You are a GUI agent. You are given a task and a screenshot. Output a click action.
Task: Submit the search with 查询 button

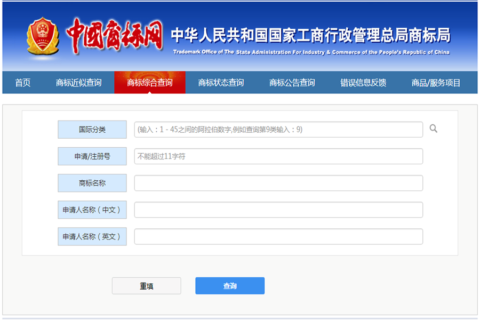tap(230, 286)
